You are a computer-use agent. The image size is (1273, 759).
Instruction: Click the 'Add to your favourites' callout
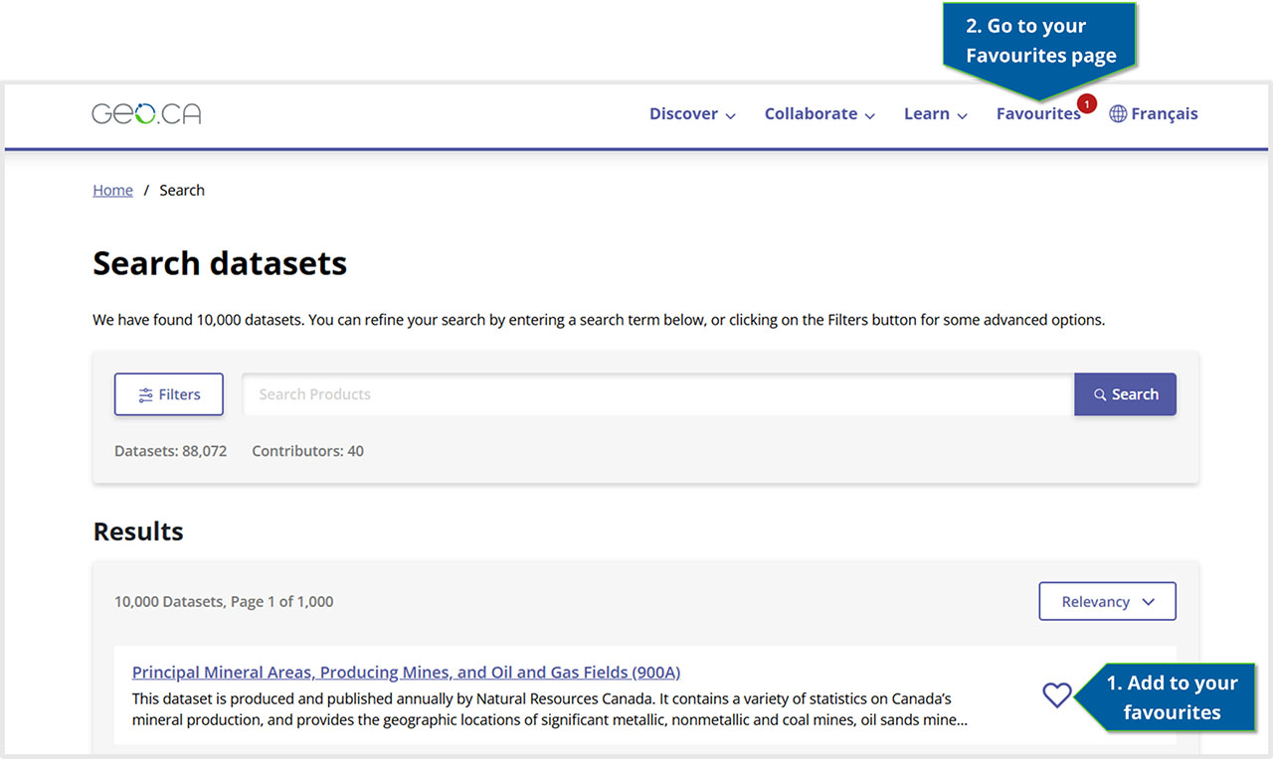1174,696
